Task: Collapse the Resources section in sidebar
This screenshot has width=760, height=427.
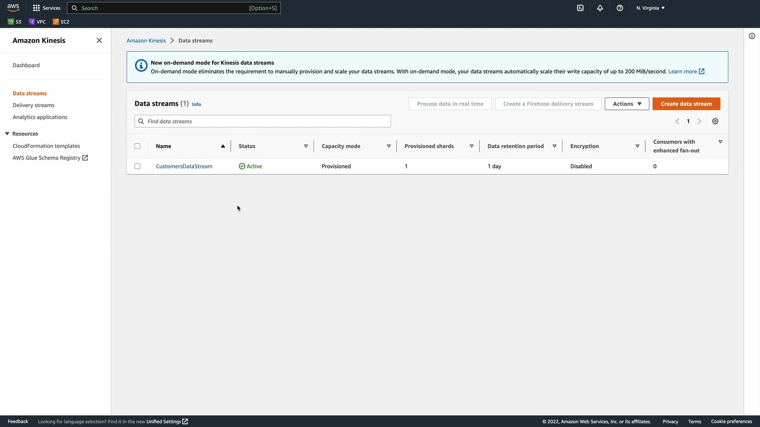Action: 7,134
